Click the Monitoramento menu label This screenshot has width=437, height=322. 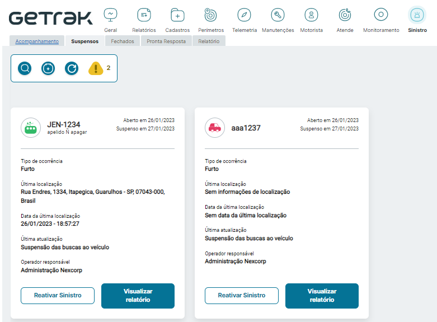click(381, 30)
